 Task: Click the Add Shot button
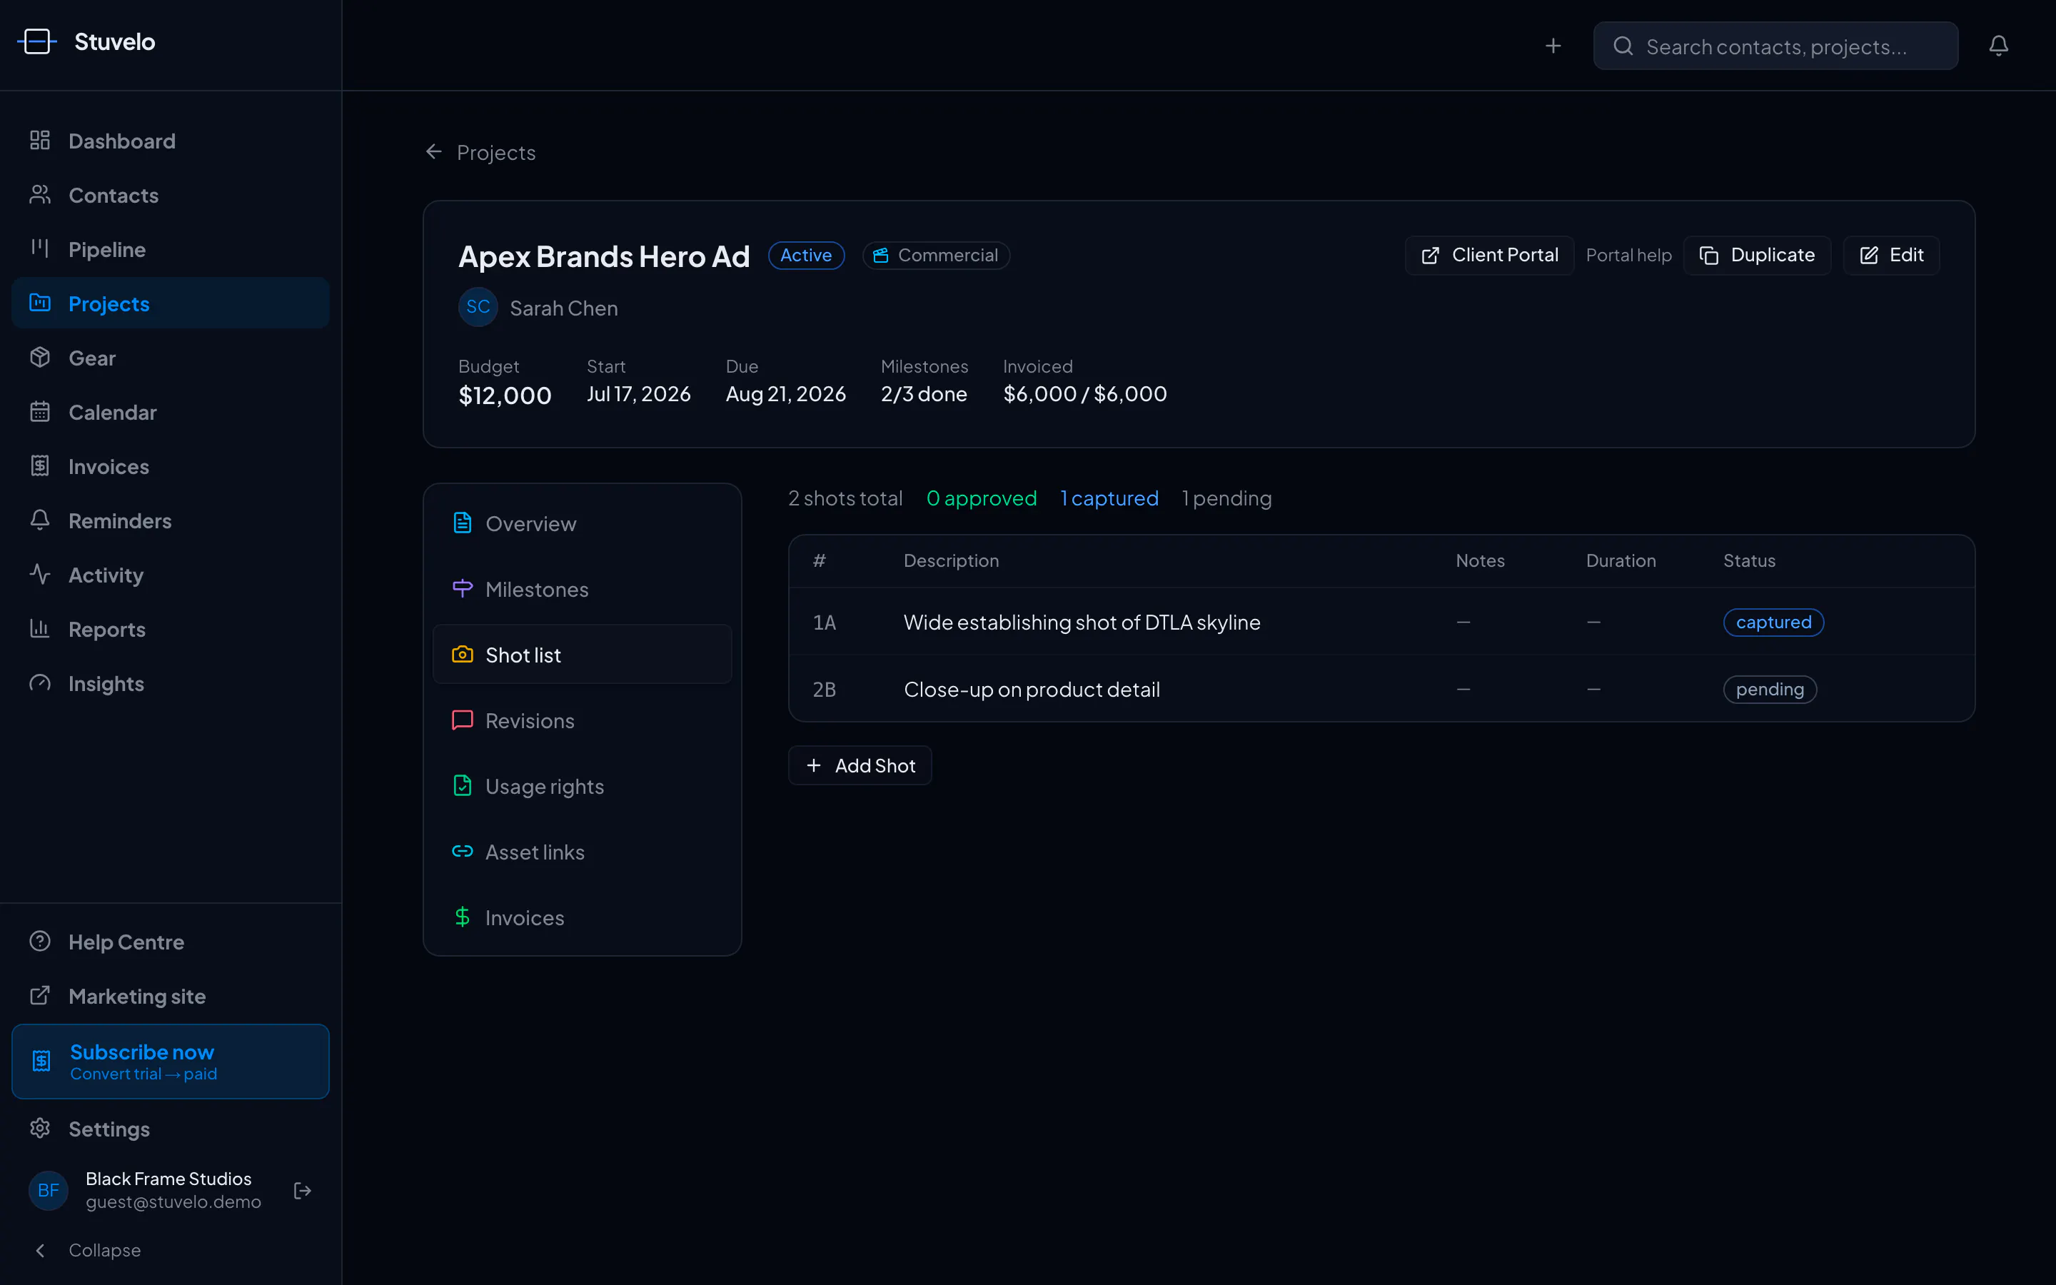860,766
